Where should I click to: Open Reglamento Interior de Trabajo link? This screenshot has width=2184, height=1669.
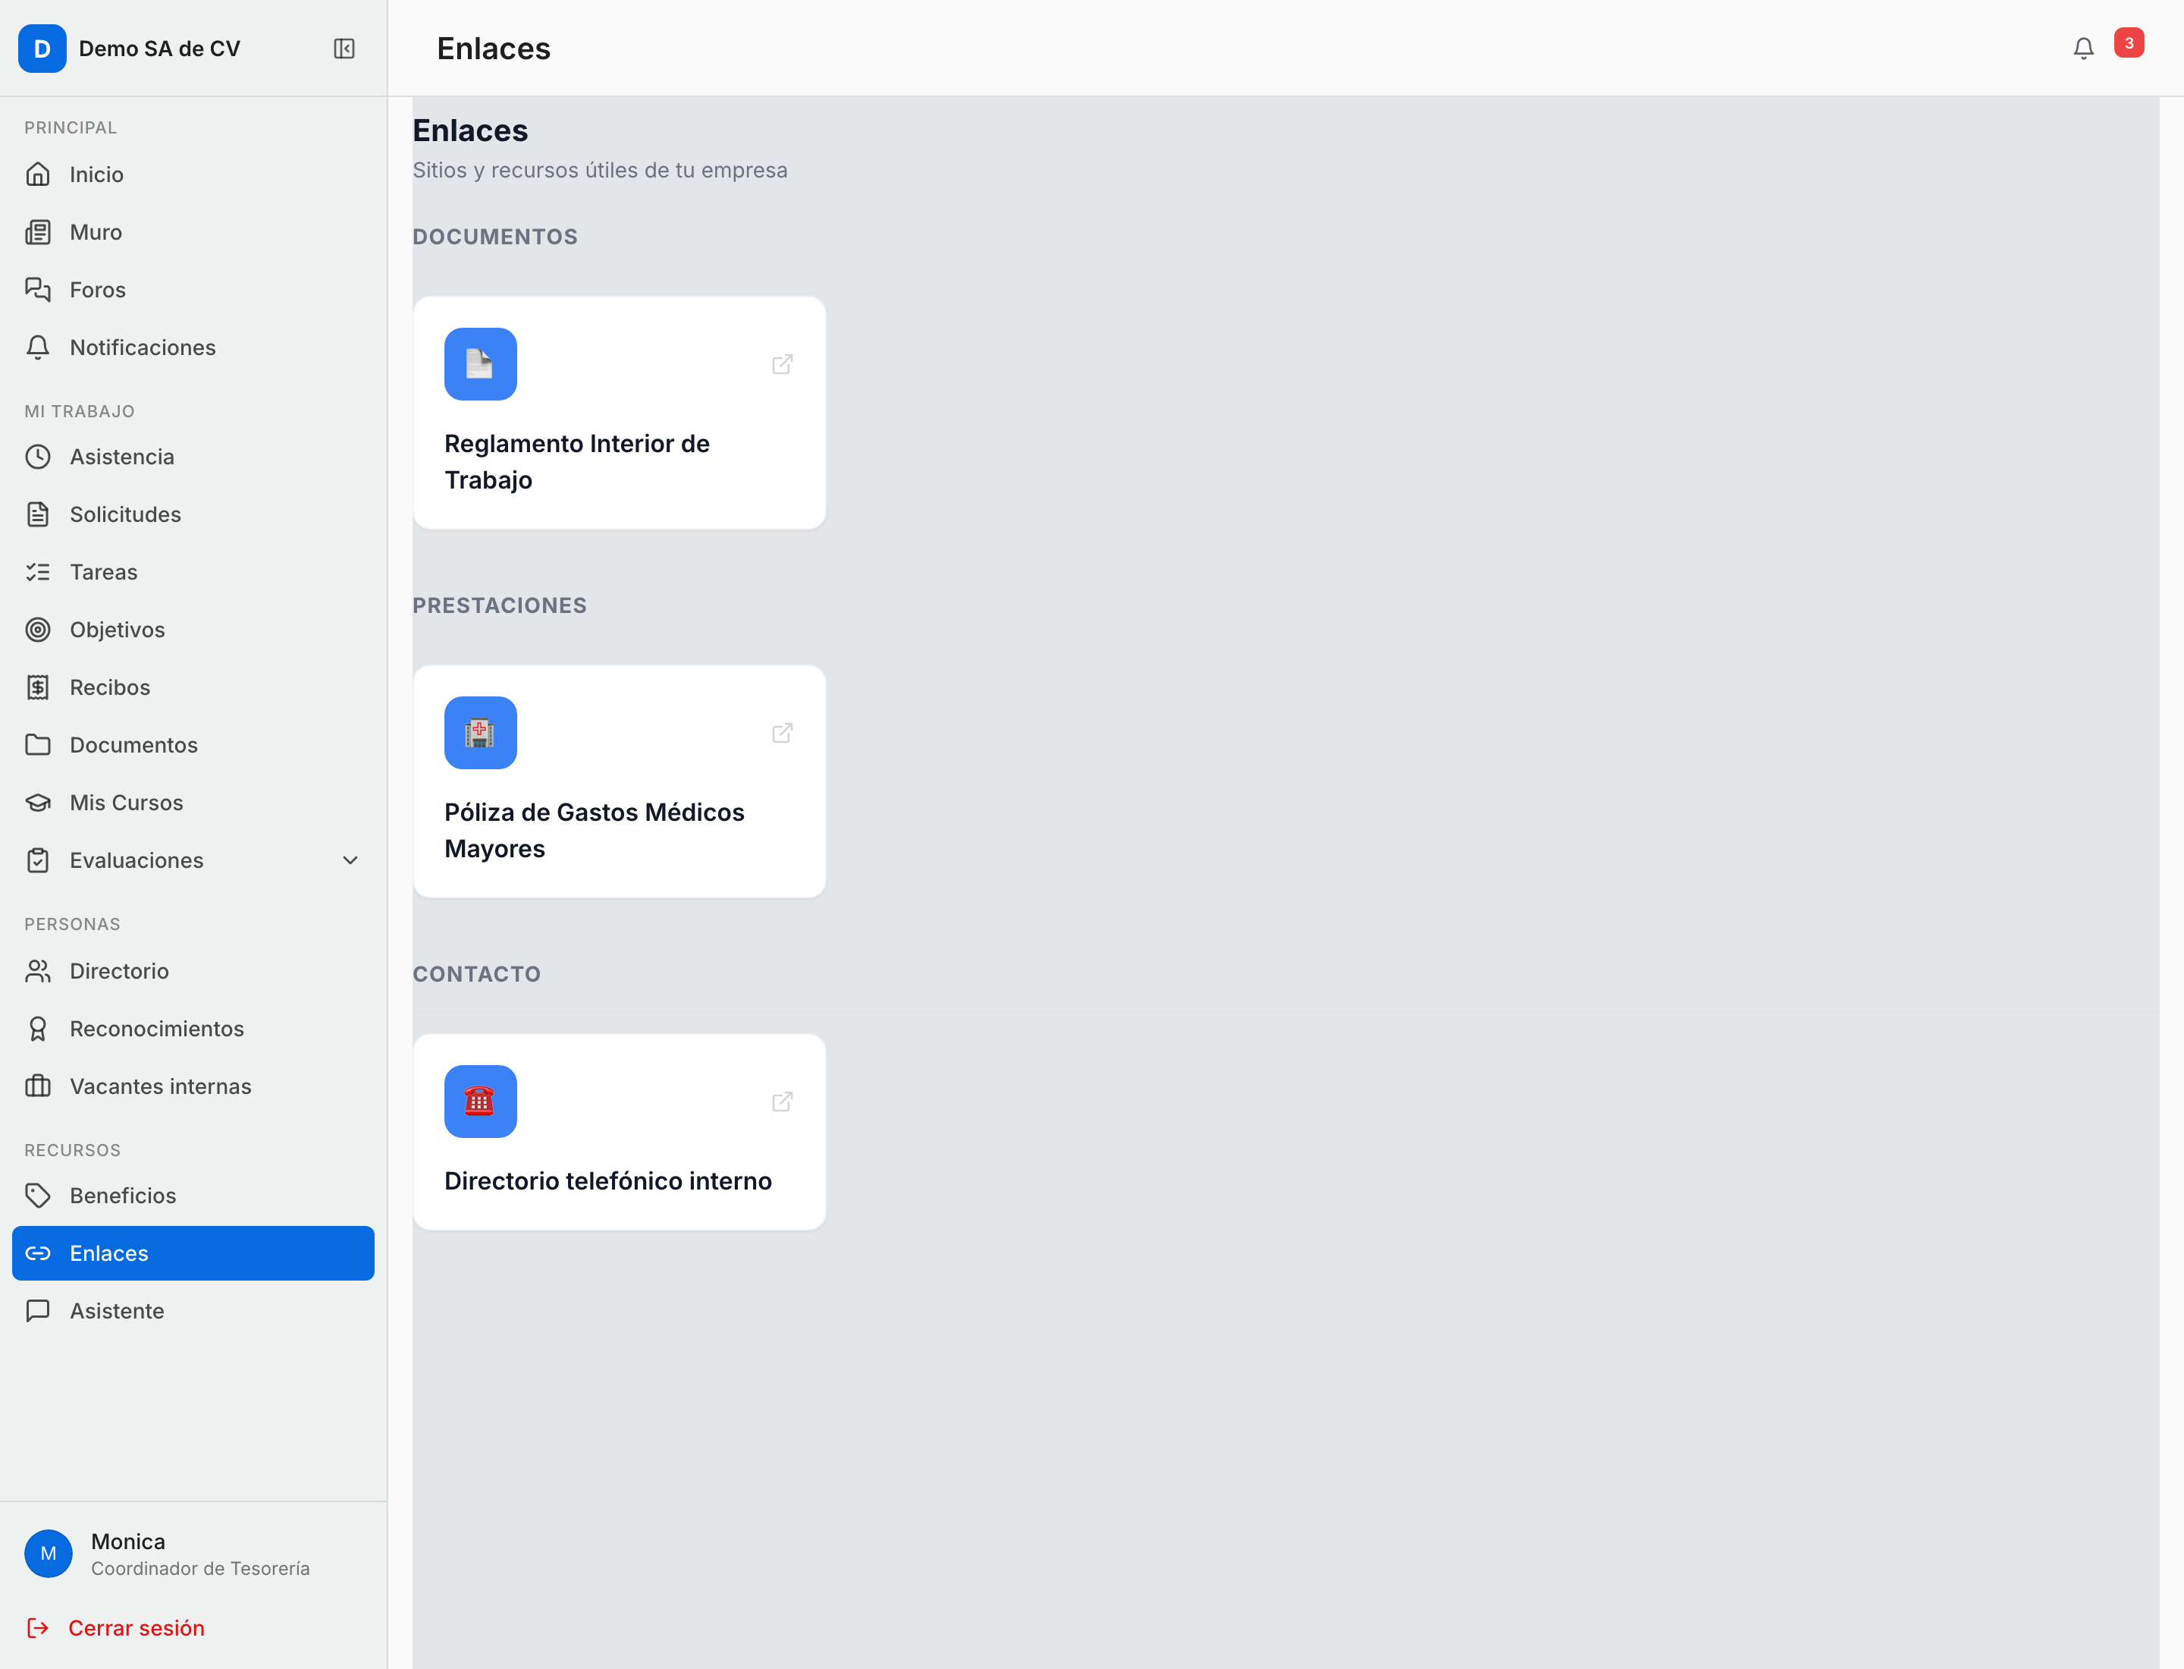coord(619,412)
